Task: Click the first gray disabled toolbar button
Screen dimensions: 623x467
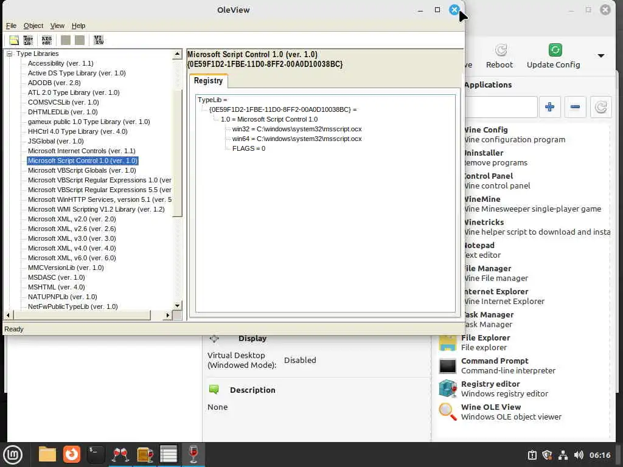Action: (66, 40)
